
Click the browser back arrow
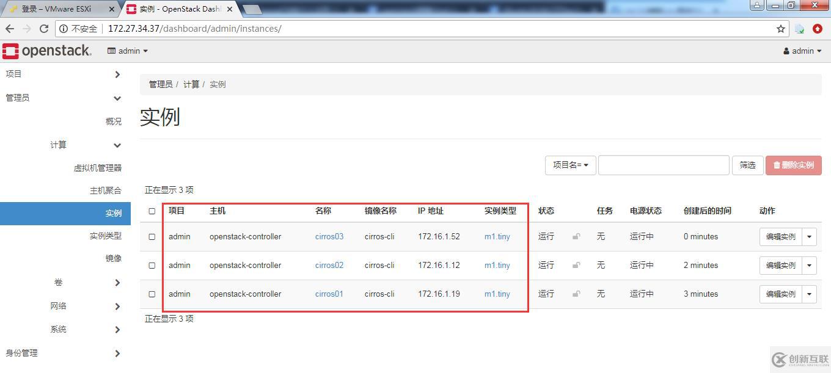(x=10, y=28)
